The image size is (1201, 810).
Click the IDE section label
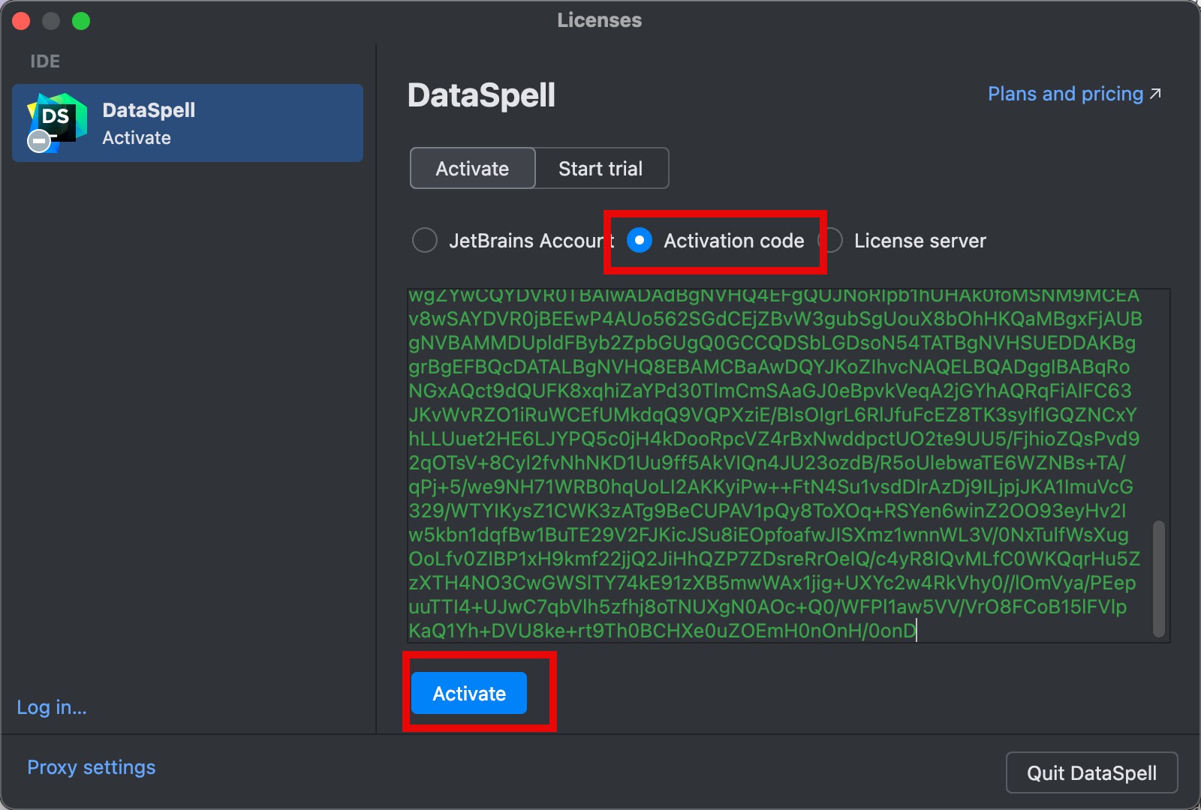click(45, 61)
